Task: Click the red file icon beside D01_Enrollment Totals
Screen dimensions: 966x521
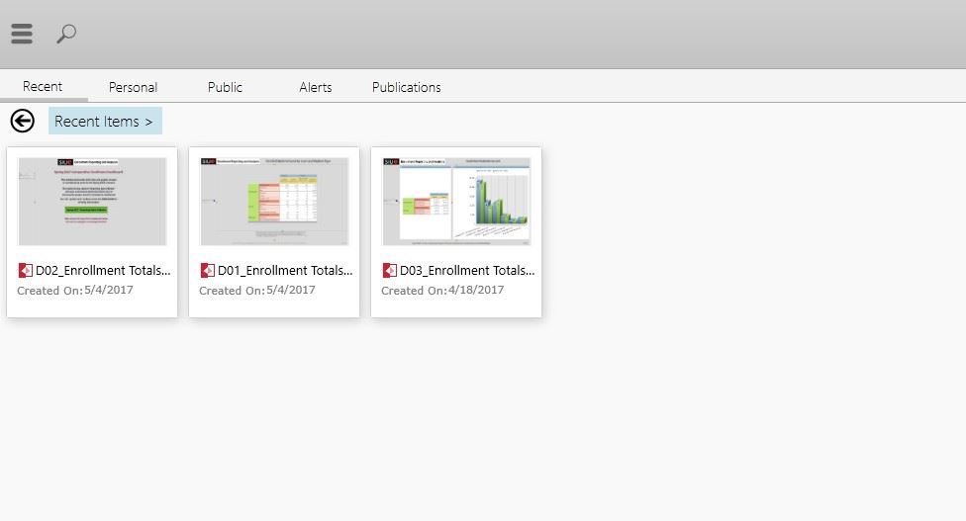Action: (x=208, y=270)
